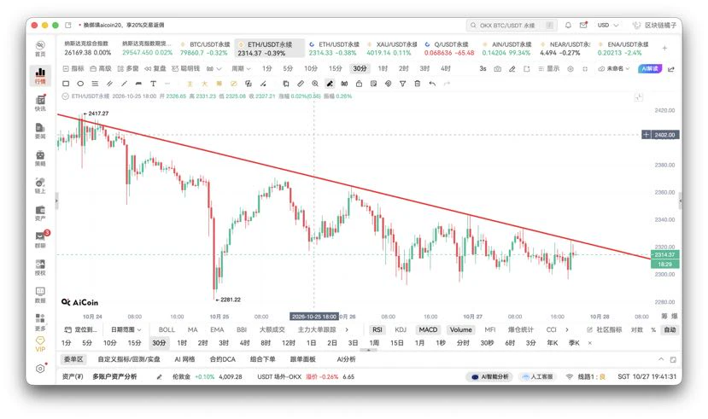This screenshot has width=708, height=419.
Task: Open the VIP diamond sidebar icon
Action: pos(40,344)
